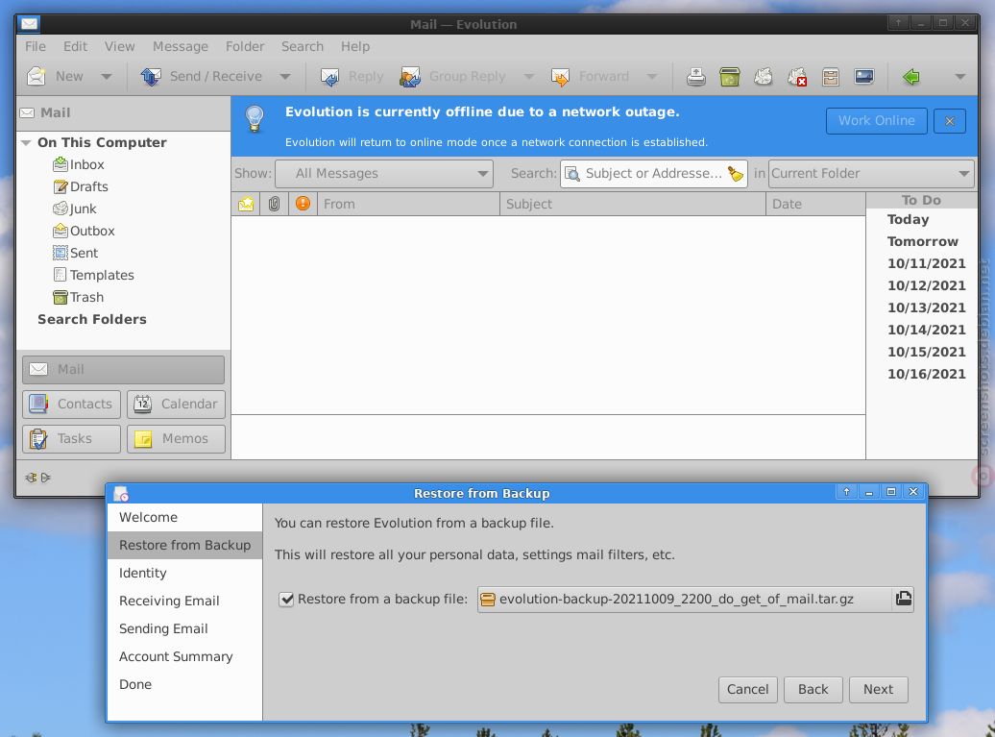Open the toolbar overflow dropdown arrow
Image resolution: width=995 pixels, height=737 pixels.
(960, 77)
